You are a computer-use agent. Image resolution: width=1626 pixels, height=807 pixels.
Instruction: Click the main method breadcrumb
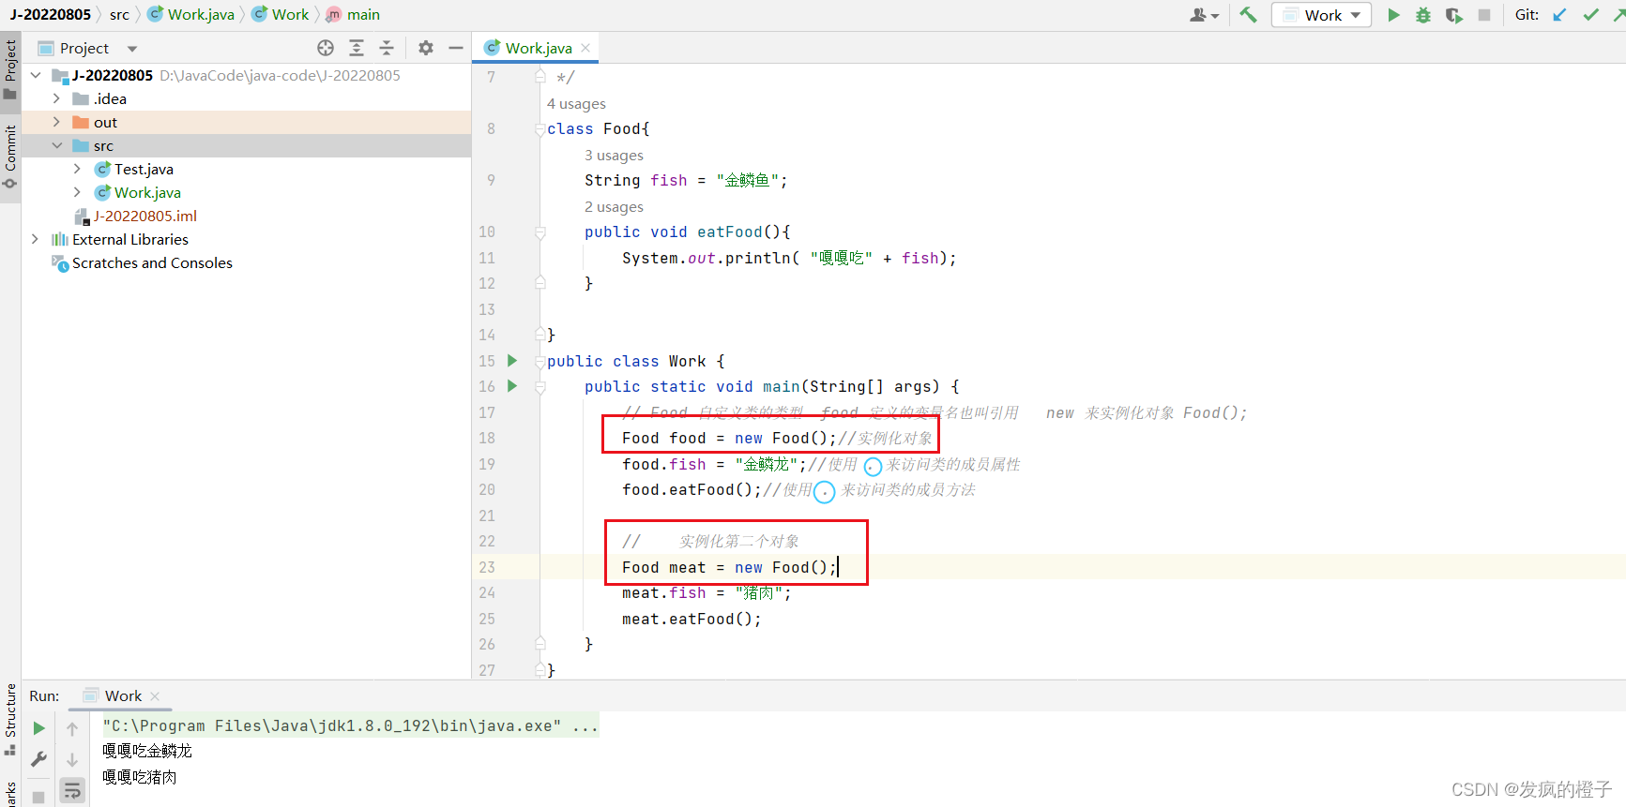353,14
